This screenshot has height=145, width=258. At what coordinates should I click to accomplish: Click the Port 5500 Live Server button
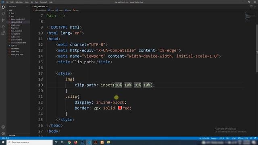click(x=243, y=138)
